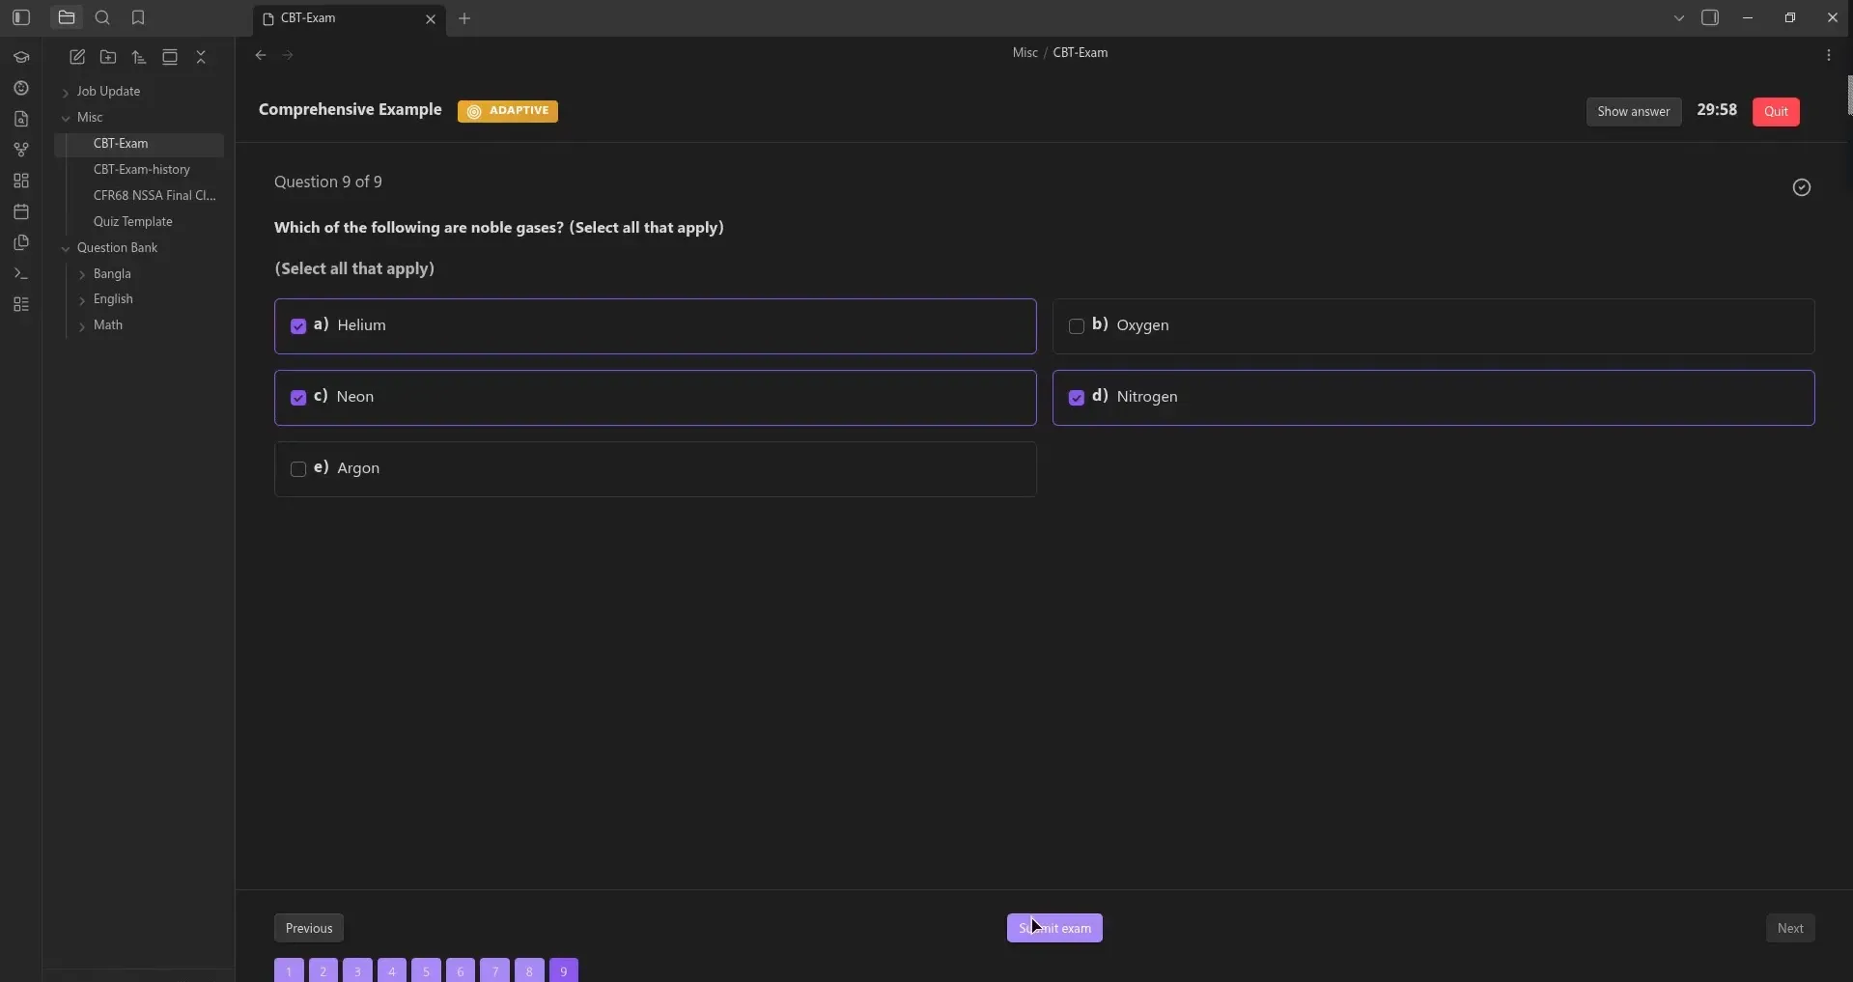The width and height of the screenshot is (1853, 982).
Task: Click the vertical scrollbar thumb
Action: coord(1849,96)
